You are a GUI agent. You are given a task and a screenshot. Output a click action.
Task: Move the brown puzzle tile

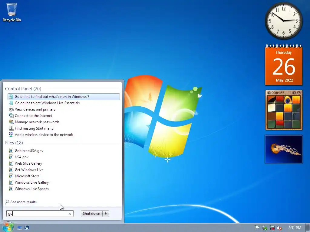[272, 116]
